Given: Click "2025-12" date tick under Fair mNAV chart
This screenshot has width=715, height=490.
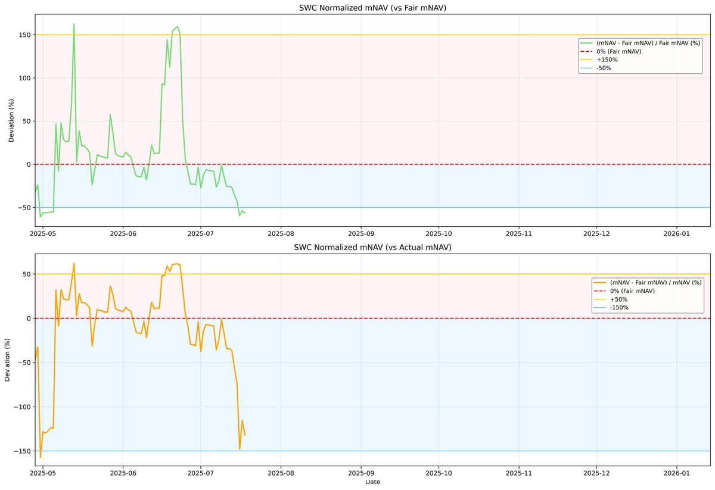Looking at the screenshot, I should 597,235.
